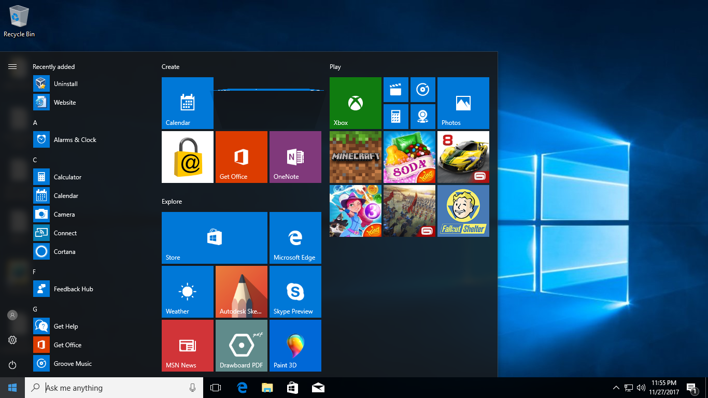Viewport: 708px width, 398px height.
Task: Open Cortana from app list
Action: 92,252
